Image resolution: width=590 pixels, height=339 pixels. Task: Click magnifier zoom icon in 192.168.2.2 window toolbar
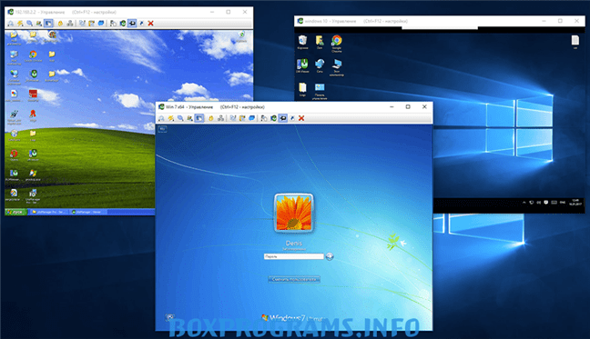pyautogui.click(x=29, y=24)
